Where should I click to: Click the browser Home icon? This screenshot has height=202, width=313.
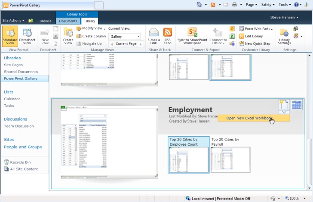point(199,5)
